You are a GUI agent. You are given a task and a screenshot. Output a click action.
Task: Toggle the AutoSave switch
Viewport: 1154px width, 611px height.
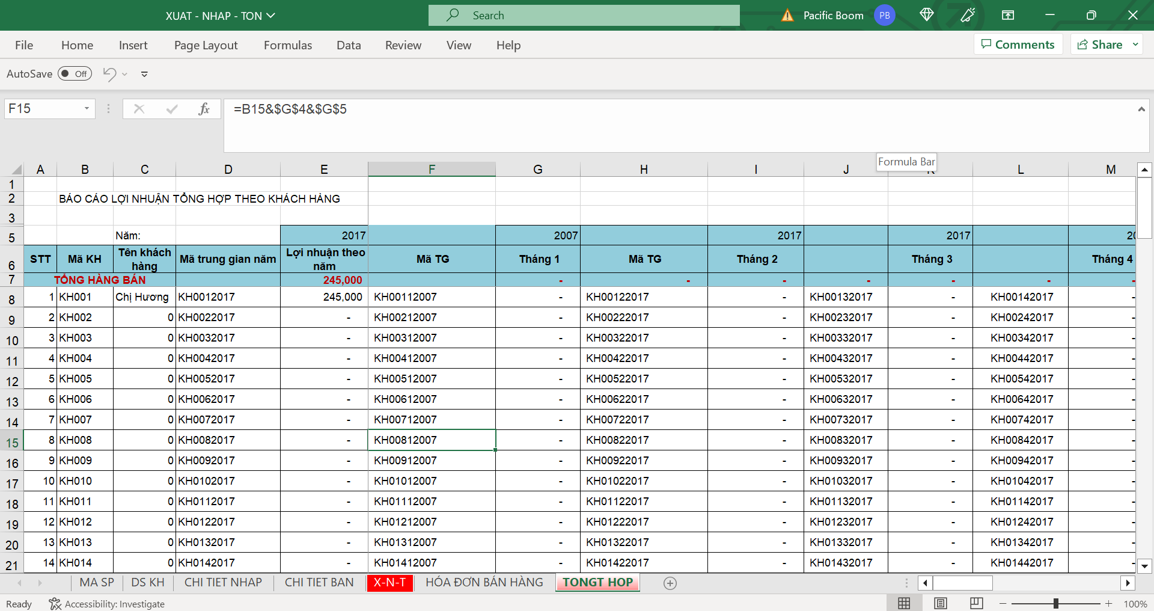tap(75, 74)
